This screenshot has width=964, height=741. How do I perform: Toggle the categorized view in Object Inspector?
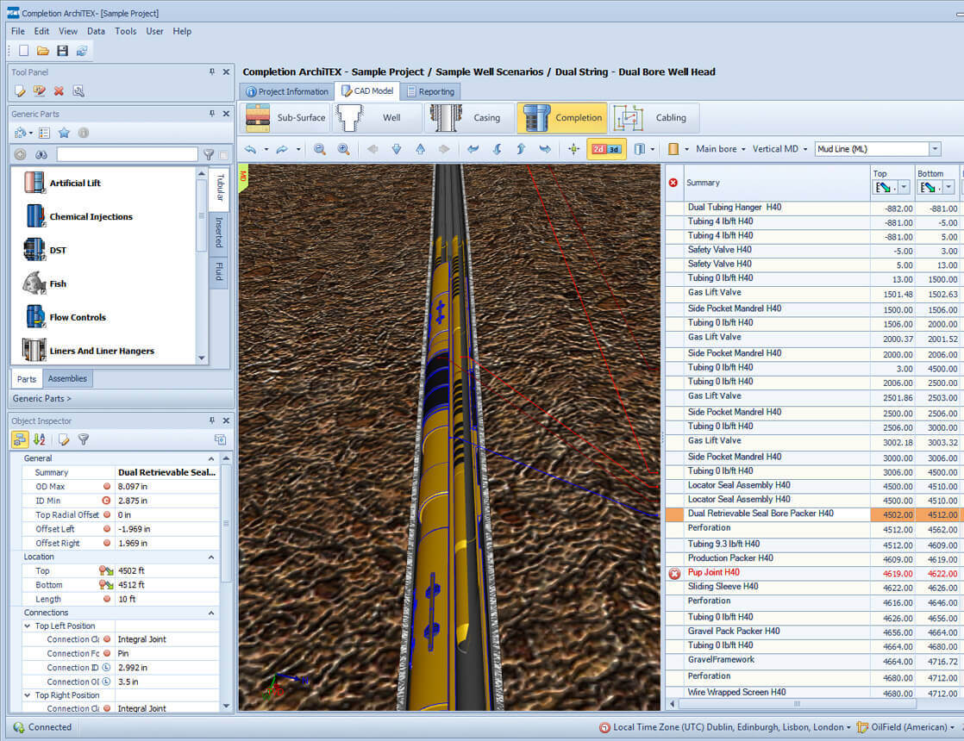pyautogui.click(x=20, y=439)
